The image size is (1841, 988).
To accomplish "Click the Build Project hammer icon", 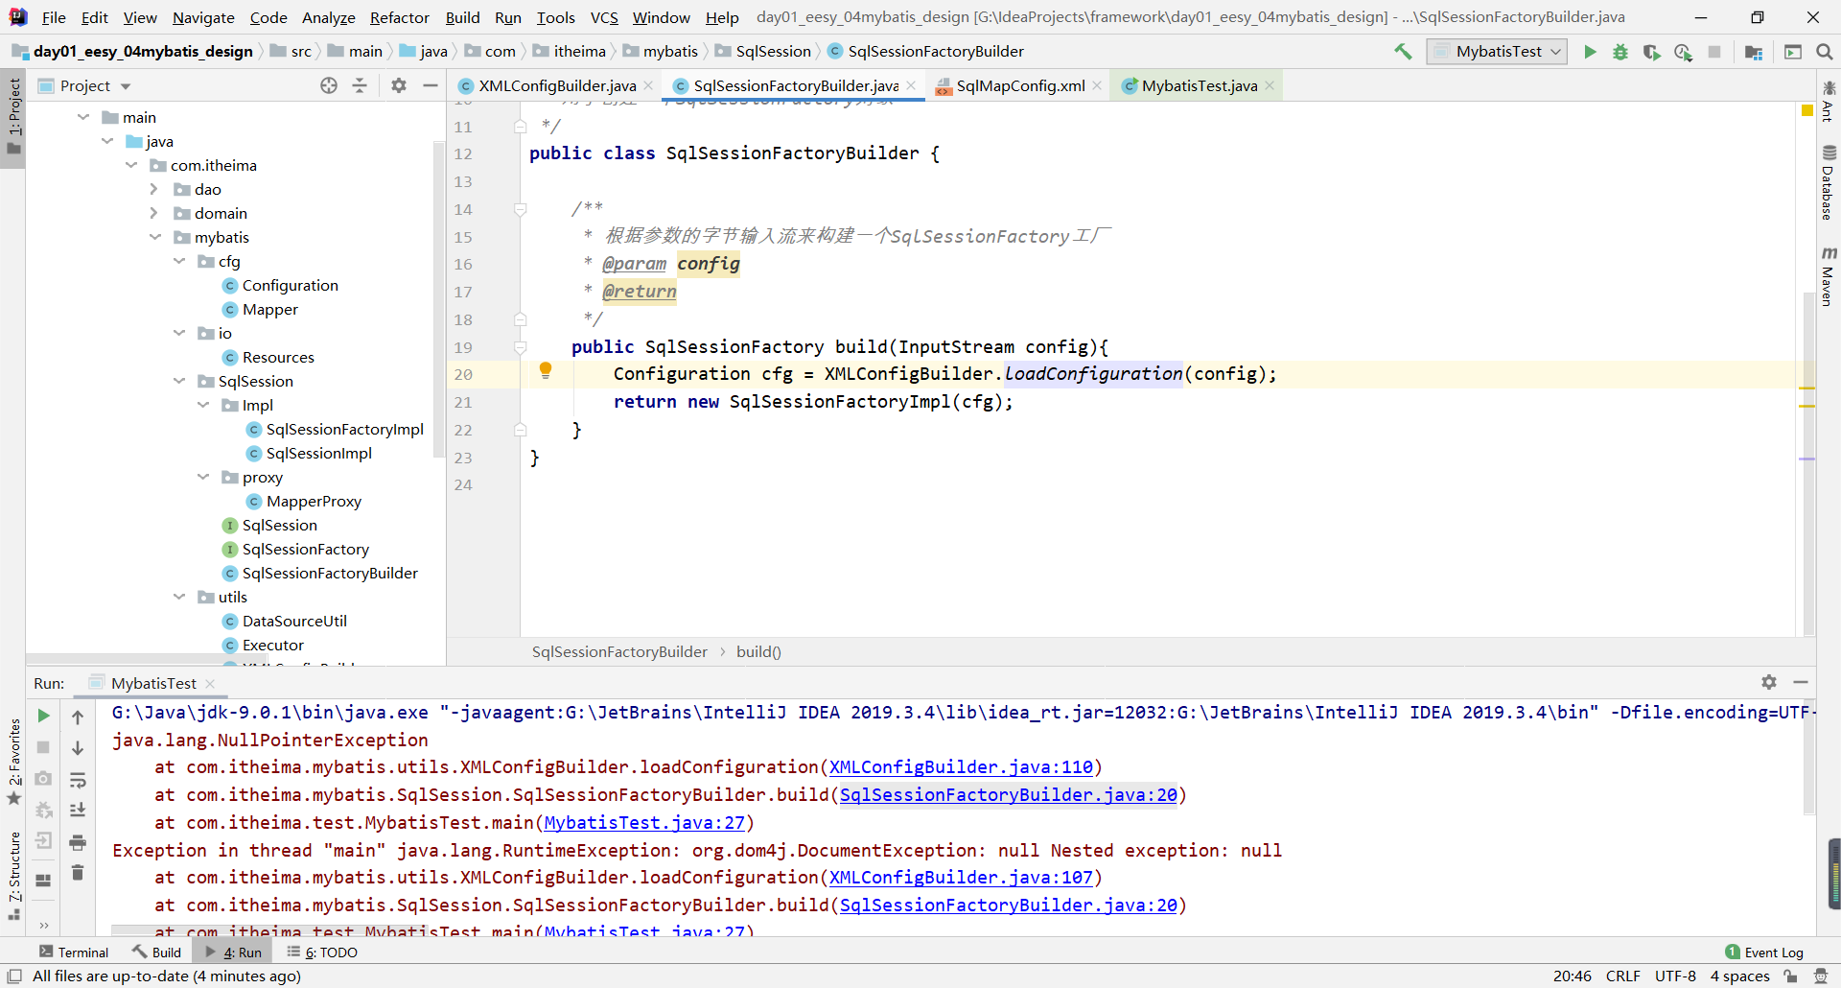I will point(1403,52).
